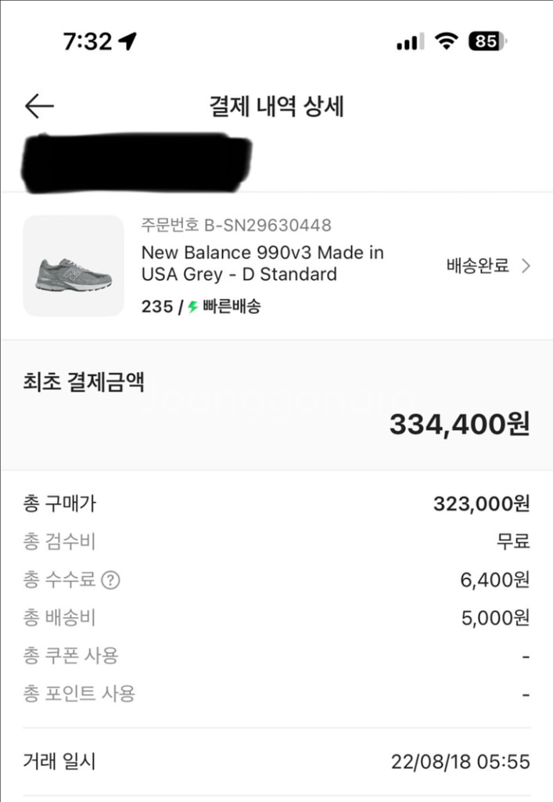Screen dimensions: 553x802
Task: Tap the location arrow in status bar
Action: pos(127,42)
